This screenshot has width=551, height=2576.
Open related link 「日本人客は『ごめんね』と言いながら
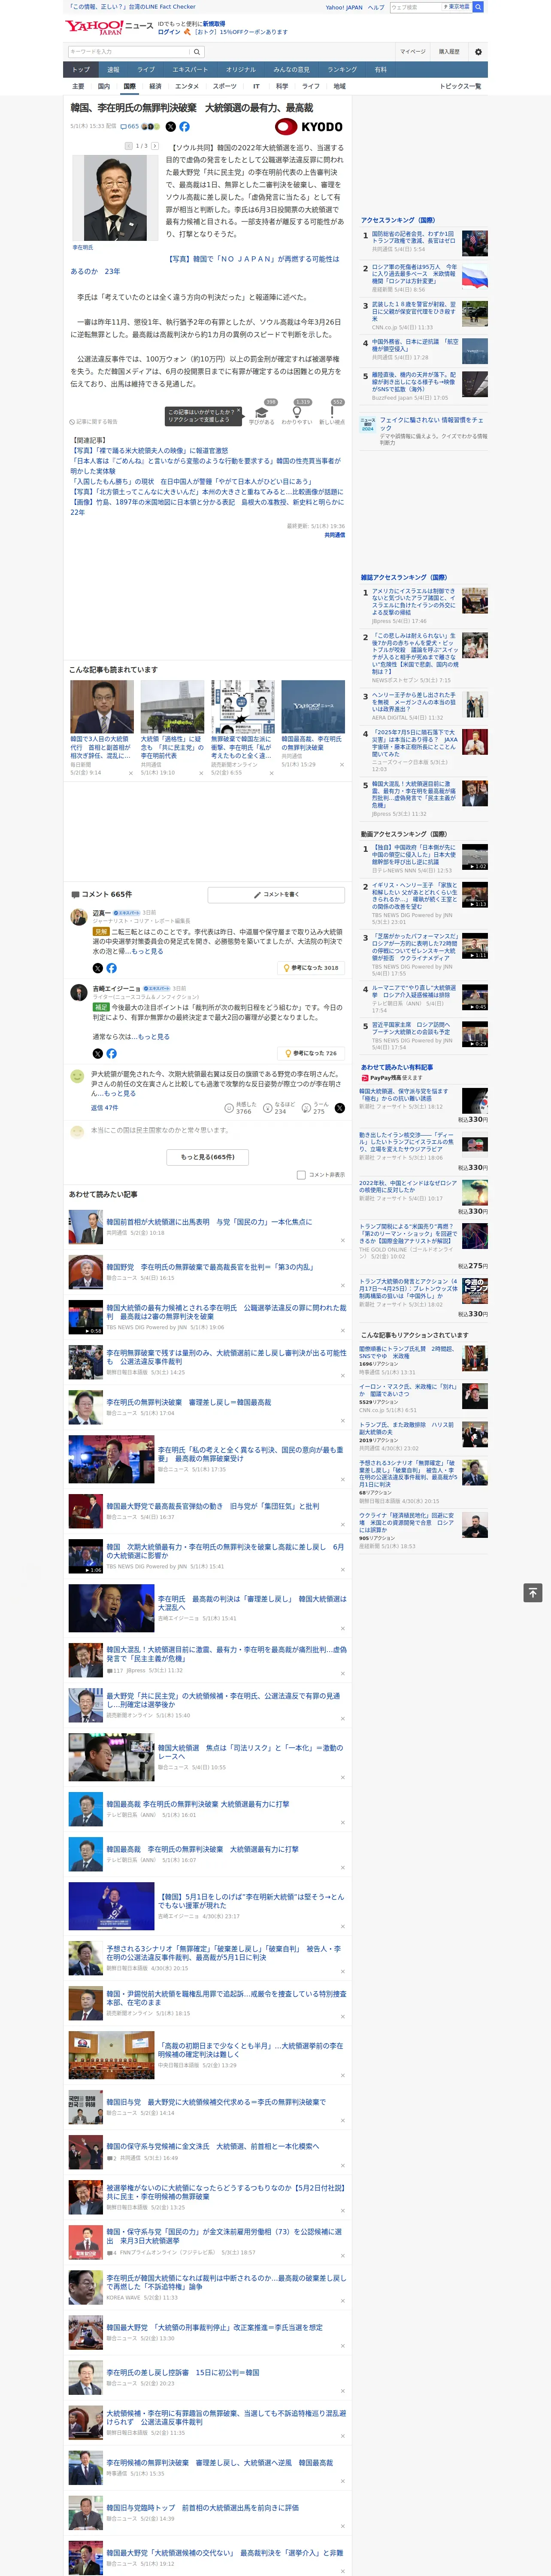[205, 465]
